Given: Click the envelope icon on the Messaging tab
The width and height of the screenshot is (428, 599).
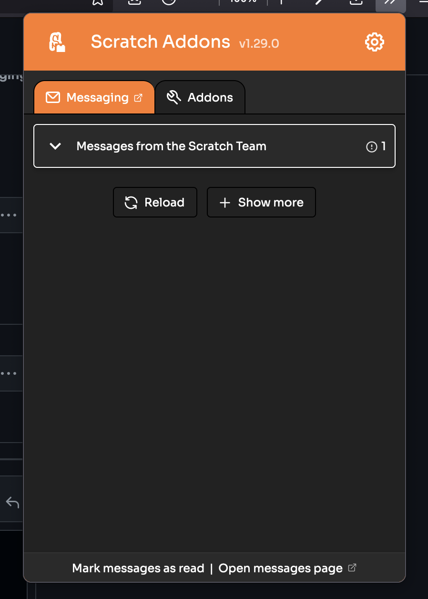Looking at the screenshot, I should click(52, 97).
